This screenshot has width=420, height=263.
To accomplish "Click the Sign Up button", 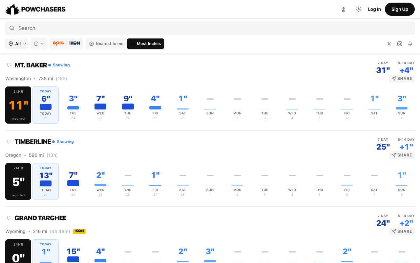I will [400, 9].
